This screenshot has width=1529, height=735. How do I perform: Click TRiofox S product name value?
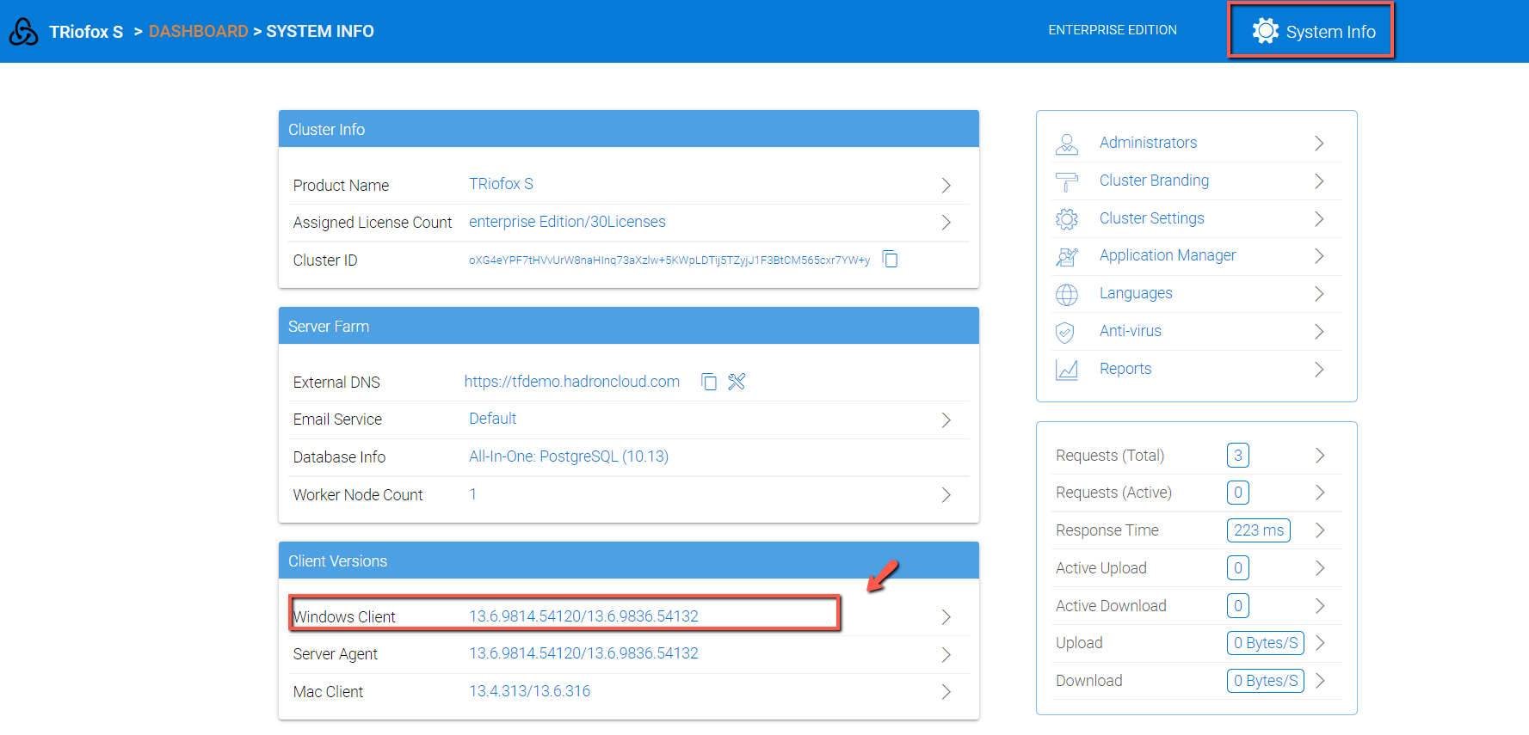(x=501, y=184)
